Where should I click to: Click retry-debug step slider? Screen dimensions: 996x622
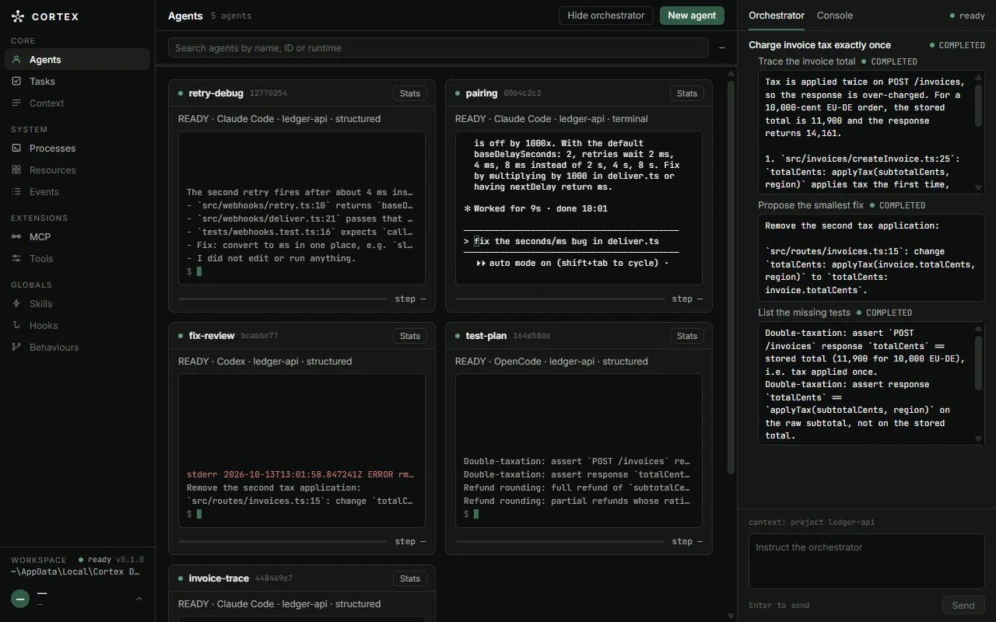(282, 299)
